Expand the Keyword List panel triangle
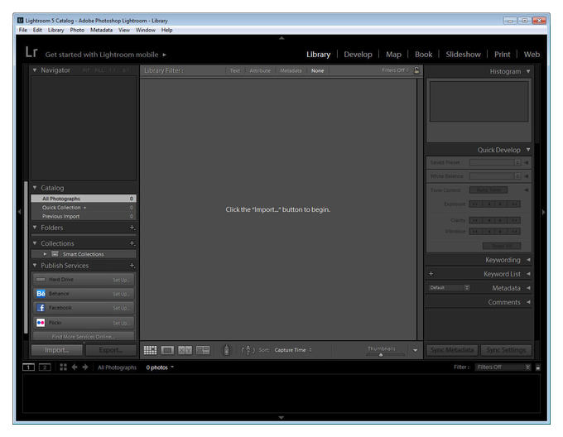The image size is (563, 437). click(x=528, y=274)
